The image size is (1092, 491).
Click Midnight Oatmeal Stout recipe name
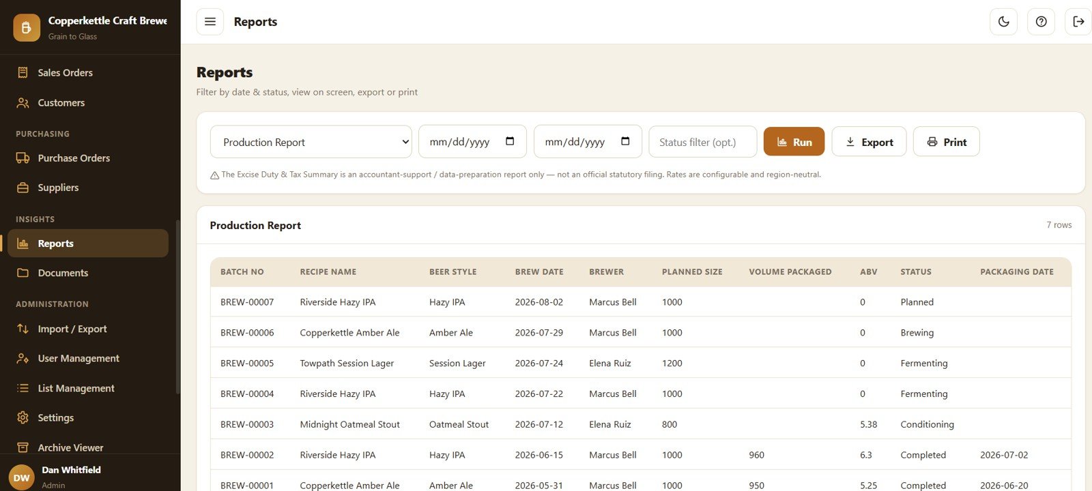tap(350, 424)
